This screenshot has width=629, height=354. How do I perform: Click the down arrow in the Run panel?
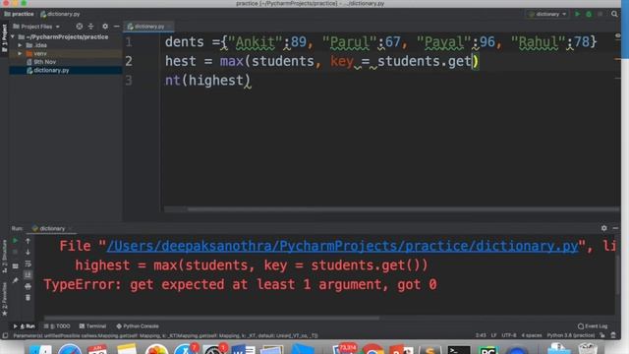(x=28, y=252)
